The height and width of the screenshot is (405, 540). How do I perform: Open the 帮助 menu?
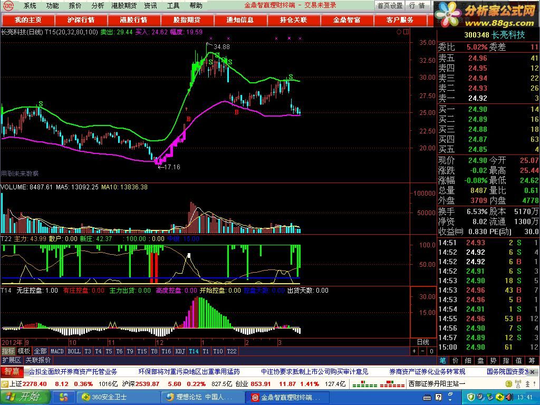coord(196,5)
